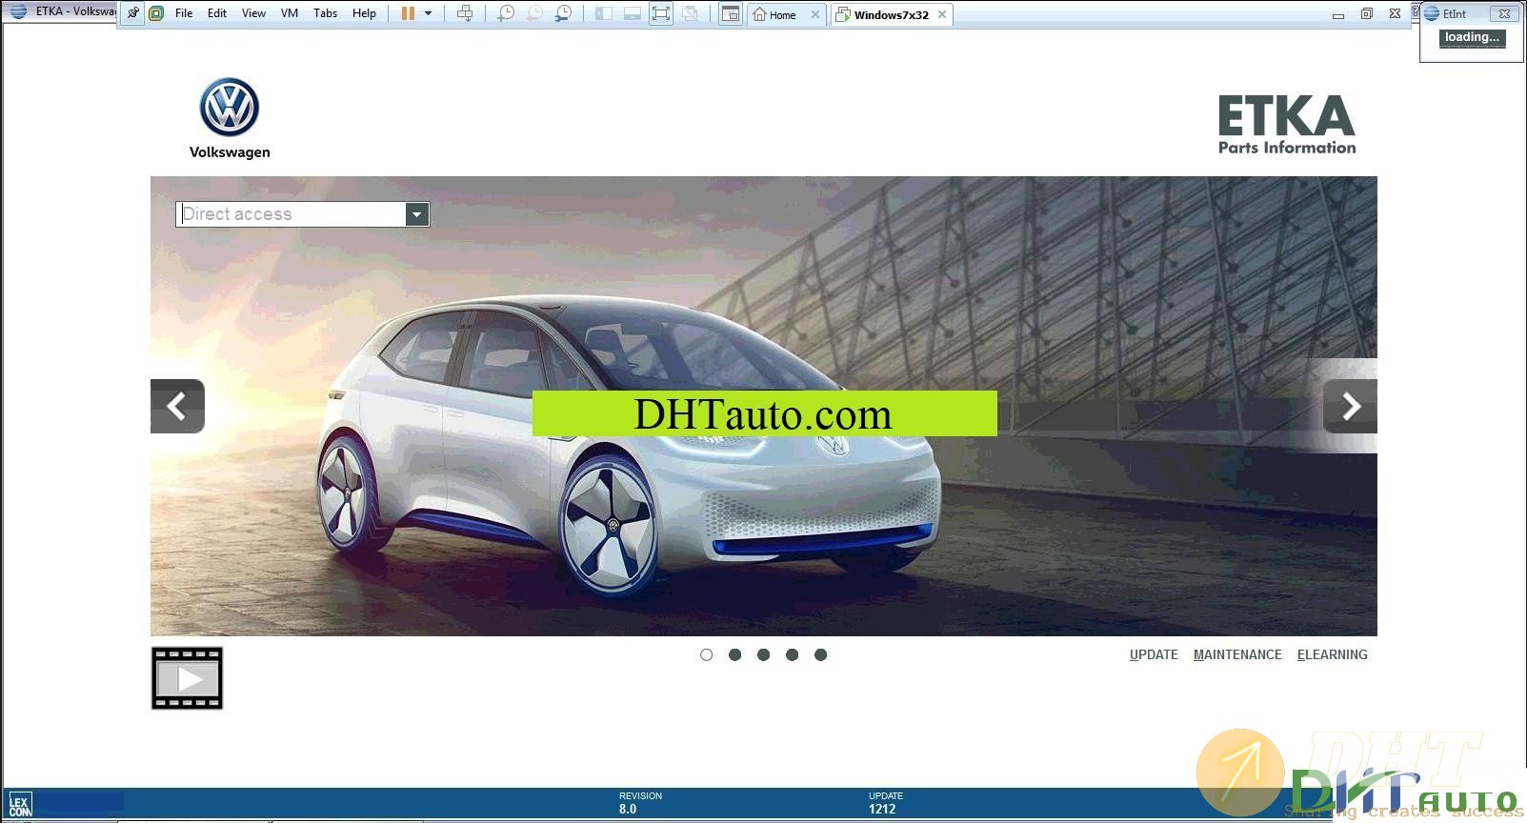Open the power options dropdown arrow
Viewport: 1527px width, 823px height.
[429, 13]
